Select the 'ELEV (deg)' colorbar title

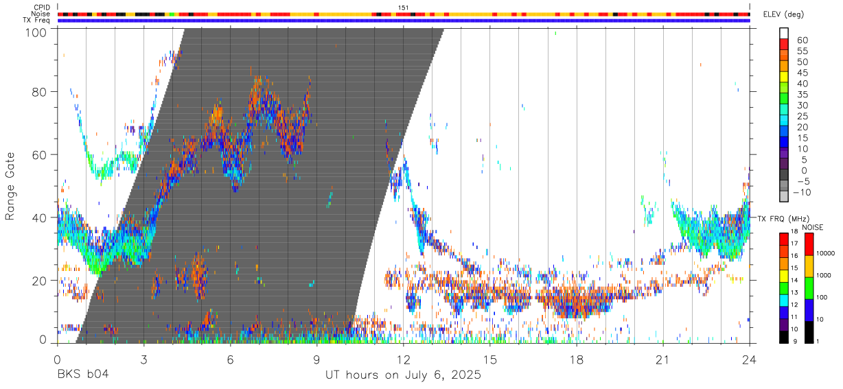[783, 14]
